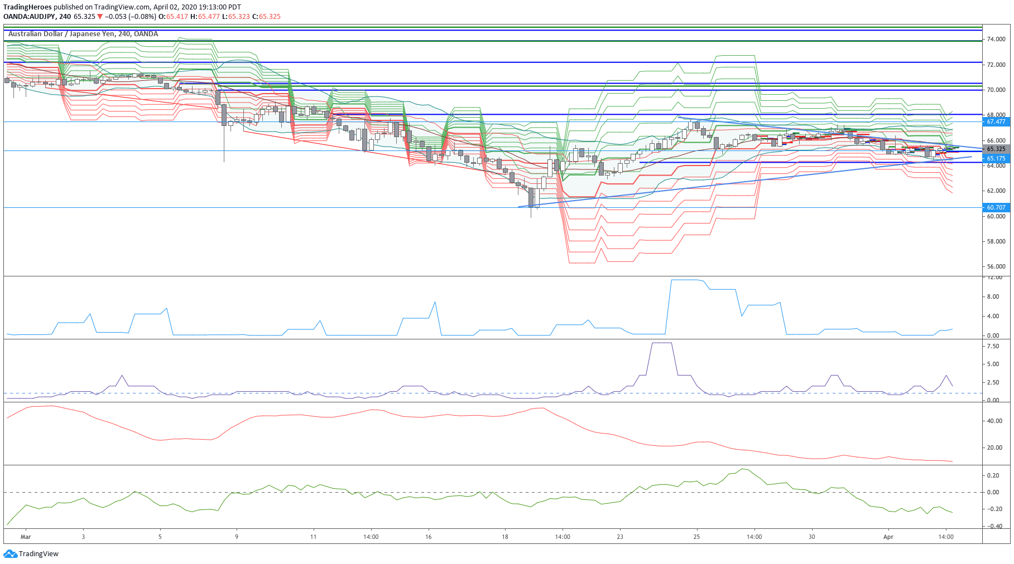Image resolution: width=1014 pixels, height=564 pixels.
Task: Click the 62.000 price axis tick
Action: pos(996,191)
